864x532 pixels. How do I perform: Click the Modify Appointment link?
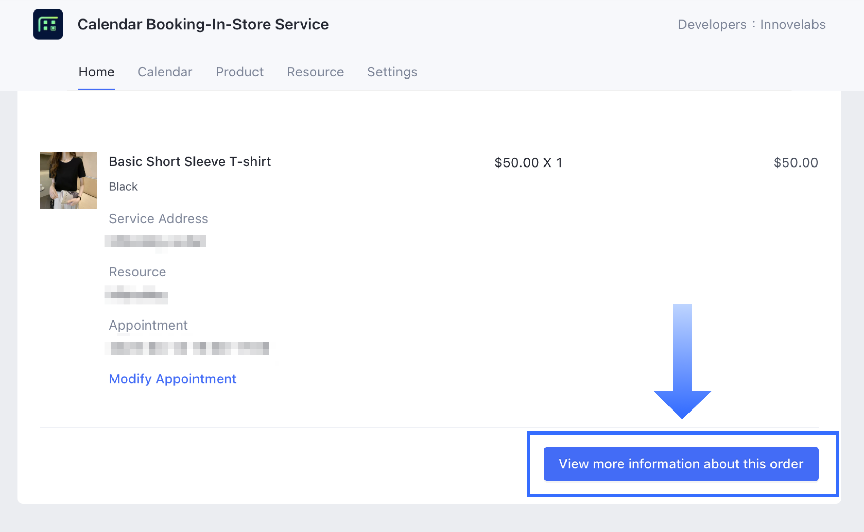[172, 379]
